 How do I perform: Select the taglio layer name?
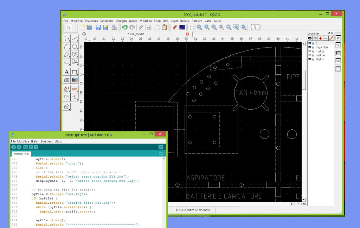pyautogui.click(x=319, y=59)
